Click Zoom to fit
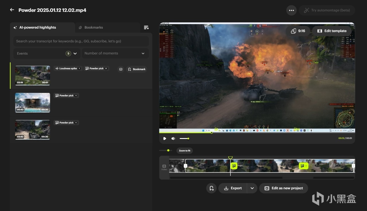The width and height of the screenshot is (367, 211). [x=185, y=151]
